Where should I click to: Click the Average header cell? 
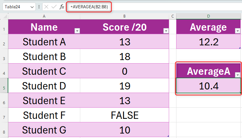click(208, 27)
